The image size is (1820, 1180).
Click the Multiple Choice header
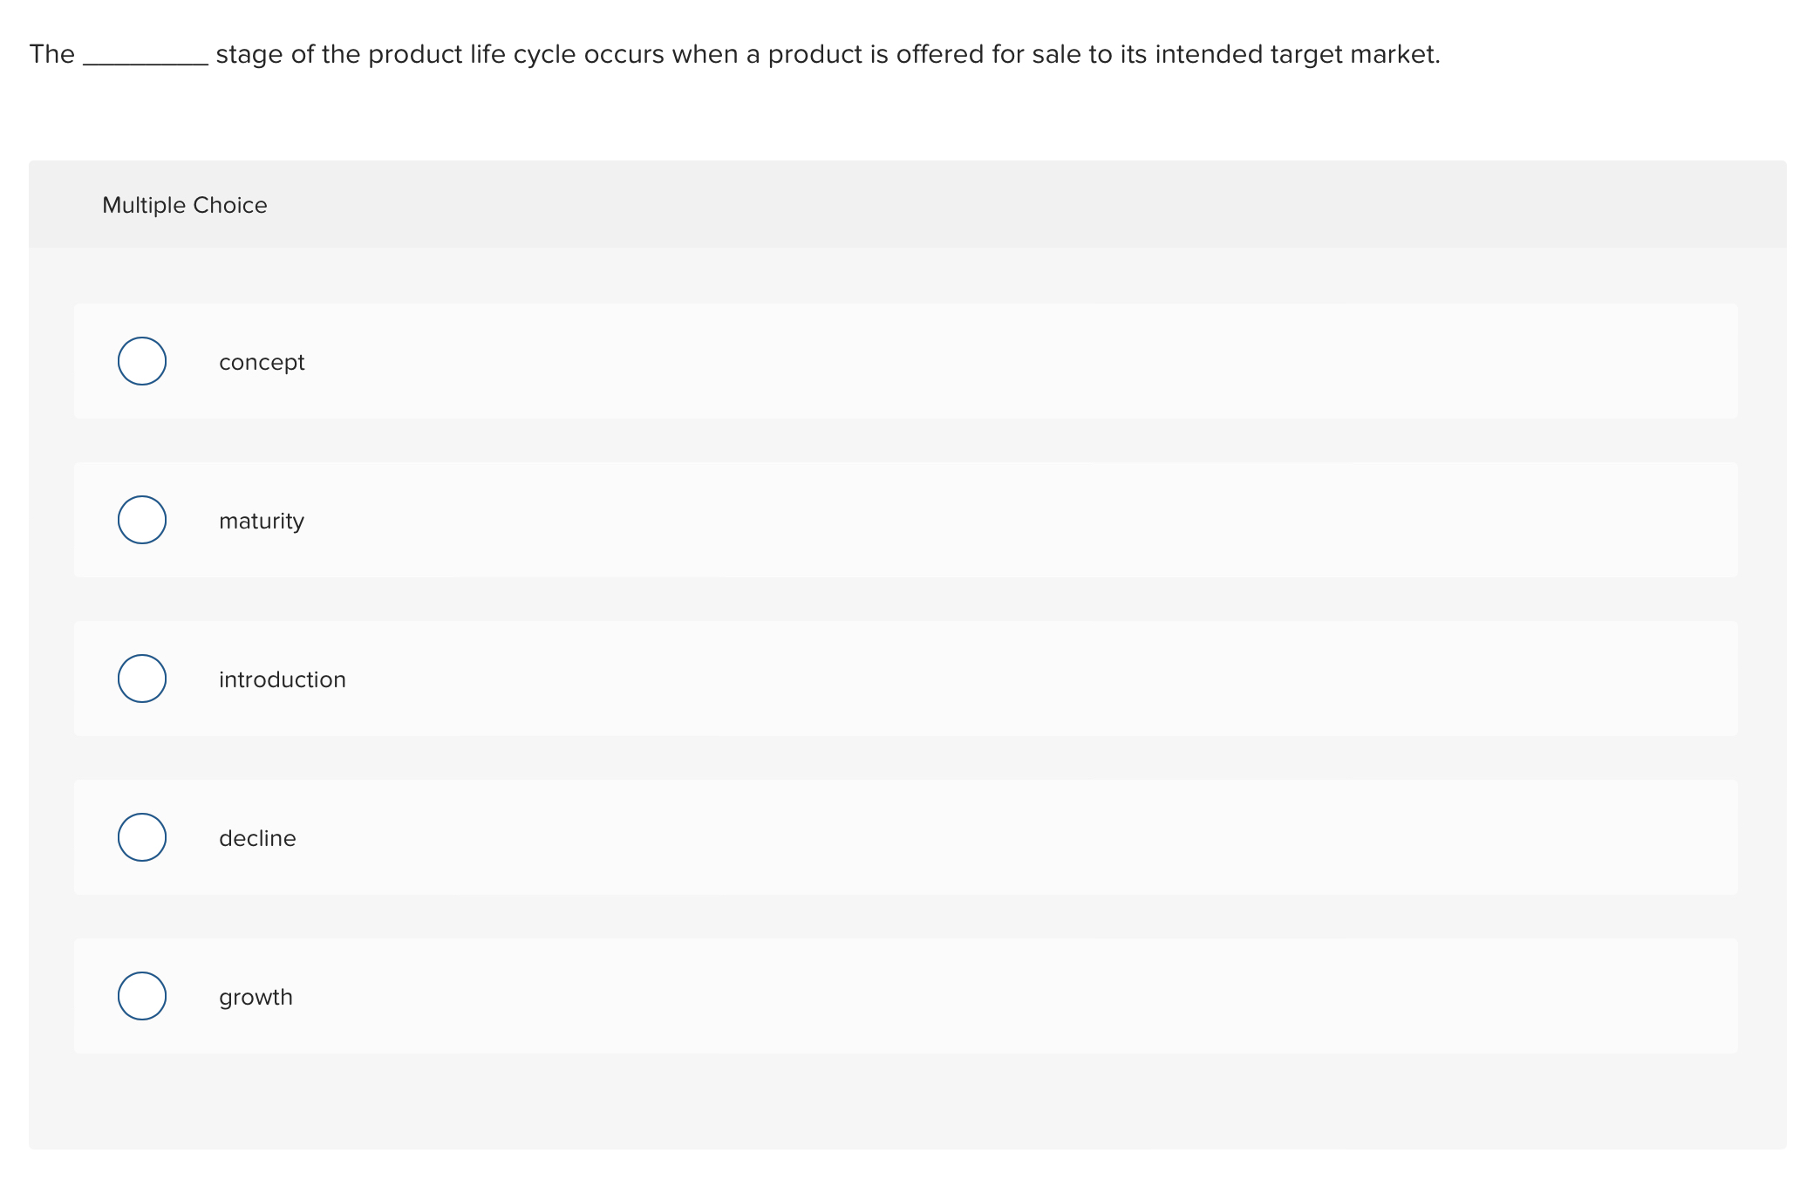(185, 204)
